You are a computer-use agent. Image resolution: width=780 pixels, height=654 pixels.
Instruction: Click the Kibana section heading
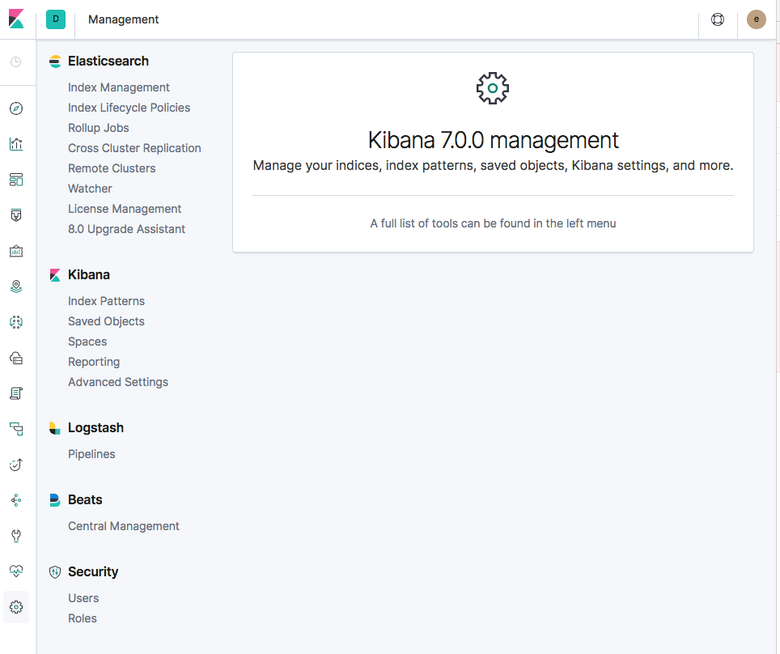(x=89, y=274)
